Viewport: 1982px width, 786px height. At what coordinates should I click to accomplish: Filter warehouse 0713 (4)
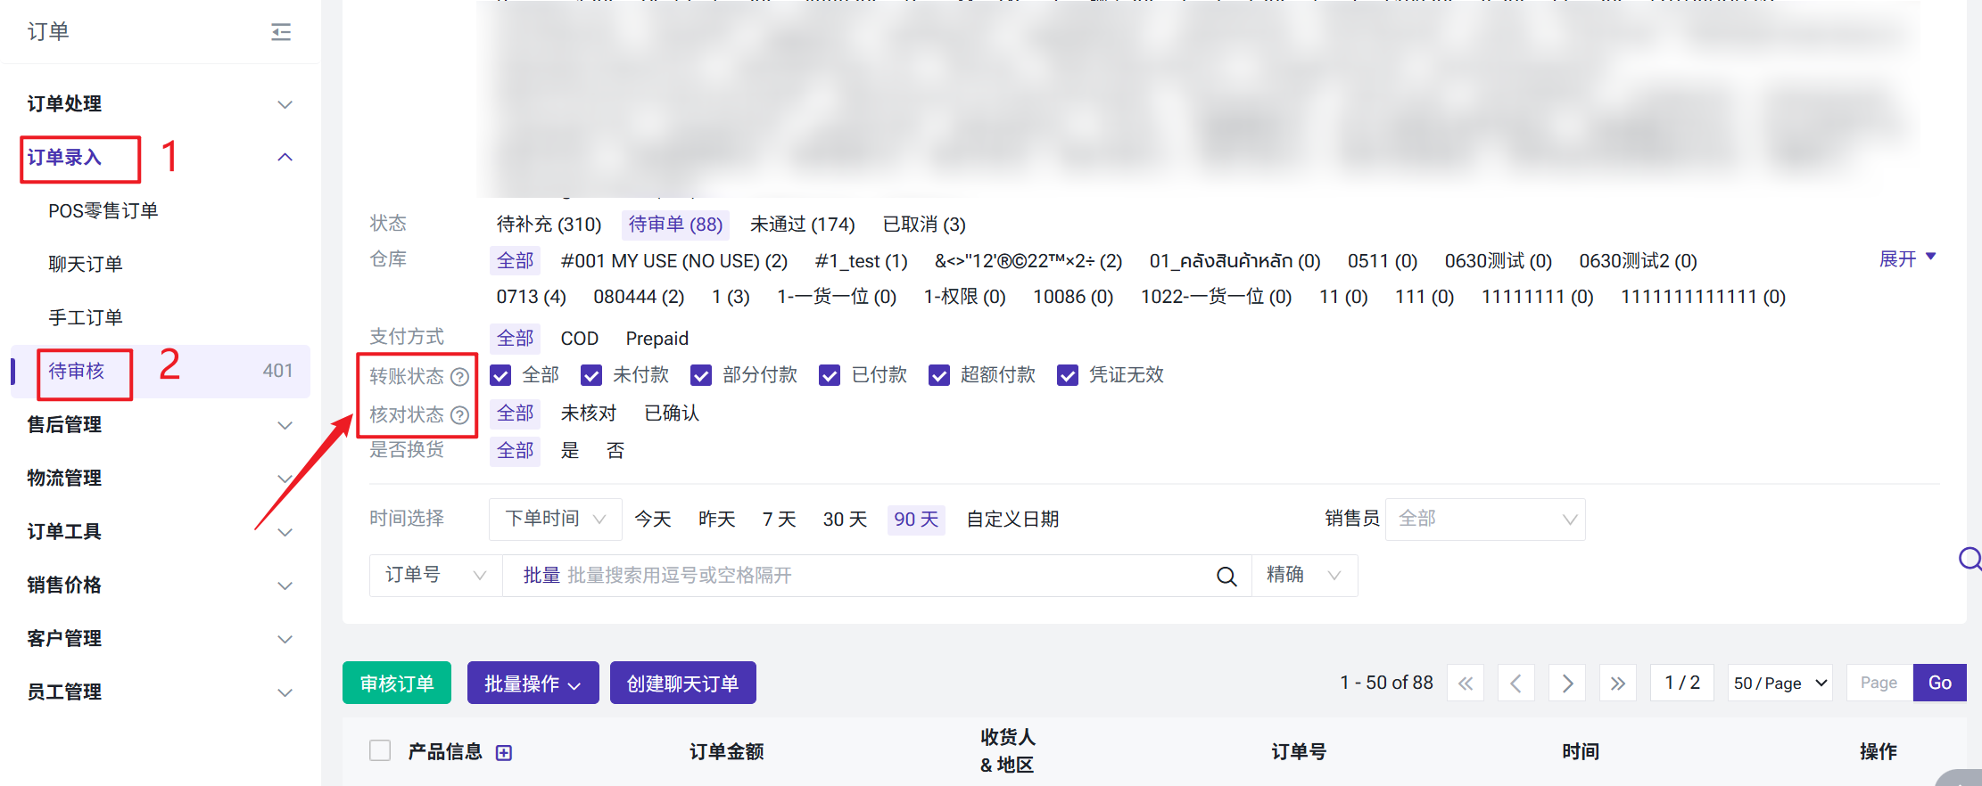[x=531, y=297]
